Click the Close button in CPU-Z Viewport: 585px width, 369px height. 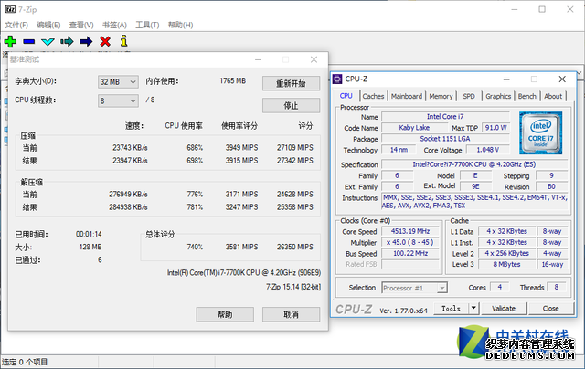(550, 308)
